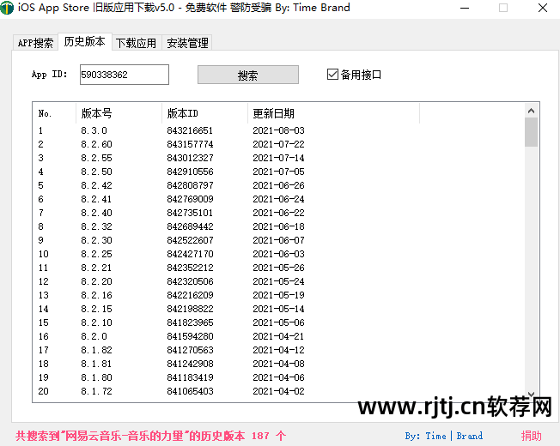Click the Time link in footer
The image size is (560, 446).
tap(435, 436)
